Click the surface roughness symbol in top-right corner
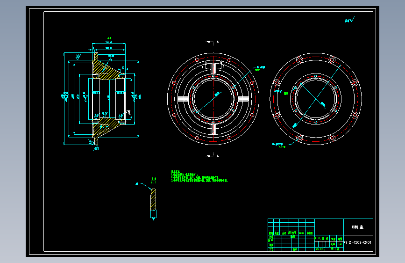This screenshot has height=263, width=405. pos(350,20)
